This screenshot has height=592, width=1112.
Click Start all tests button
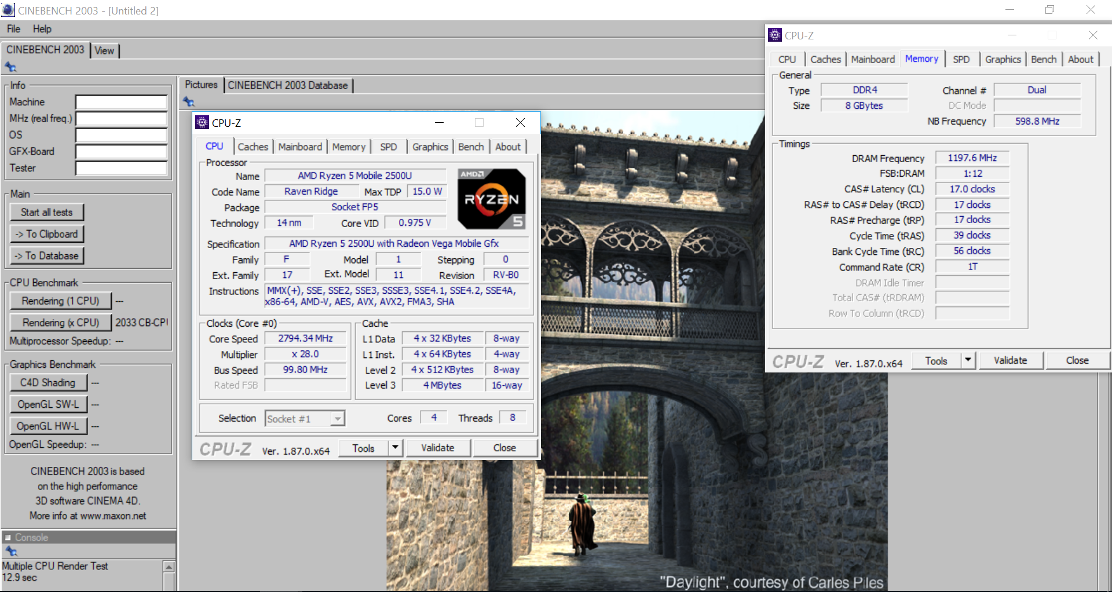47,212
